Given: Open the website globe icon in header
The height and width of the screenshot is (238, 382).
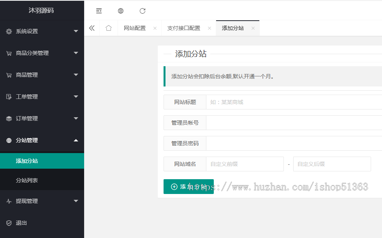Looking at the screenshot, I should click(121, 11).
